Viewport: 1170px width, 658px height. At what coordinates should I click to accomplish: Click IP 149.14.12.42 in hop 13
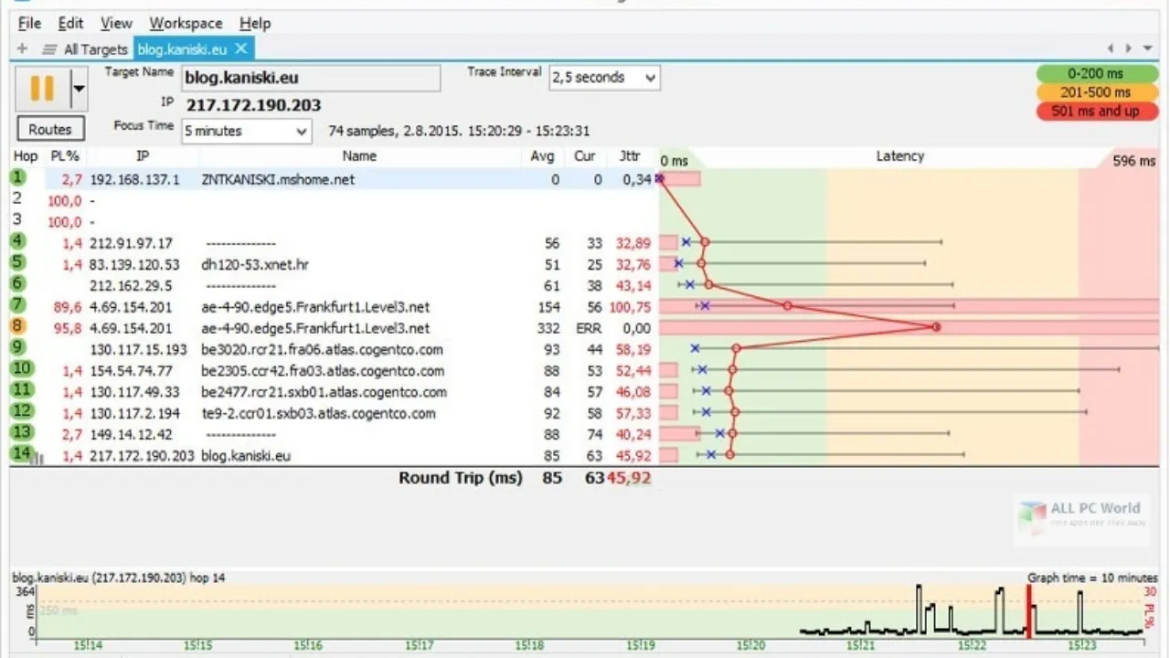[131, 435]
